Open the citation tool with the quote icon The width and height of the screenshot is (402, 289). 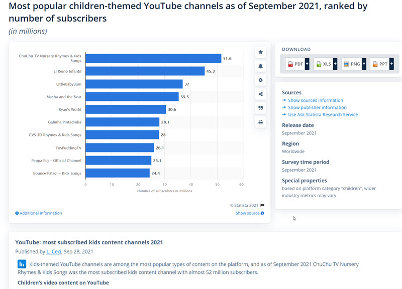260,108
